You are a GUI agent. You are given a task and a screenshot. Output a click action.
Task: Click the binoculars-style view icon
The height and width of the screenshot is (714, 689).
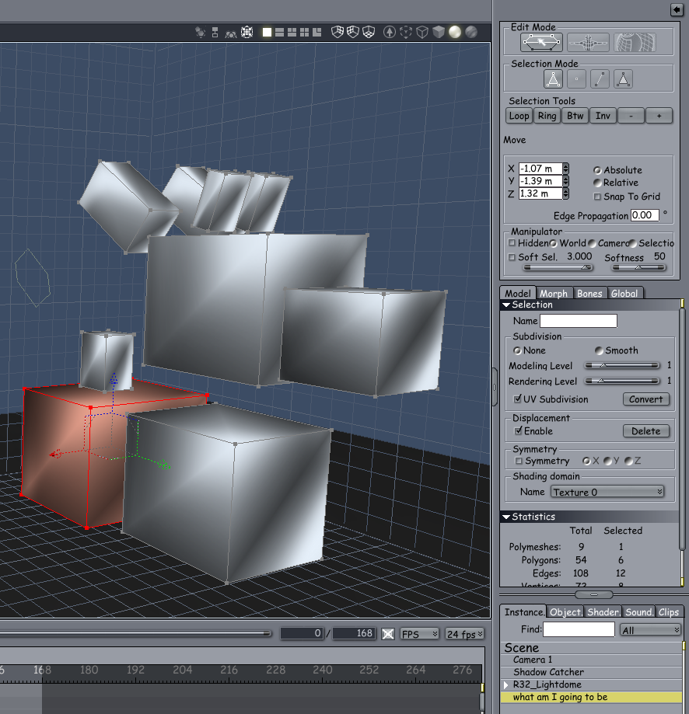point(231,33)
